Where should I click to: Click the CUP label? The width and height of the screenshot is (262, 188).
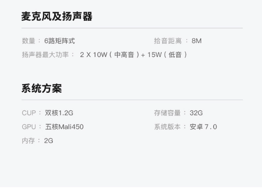tap(29, 113)
